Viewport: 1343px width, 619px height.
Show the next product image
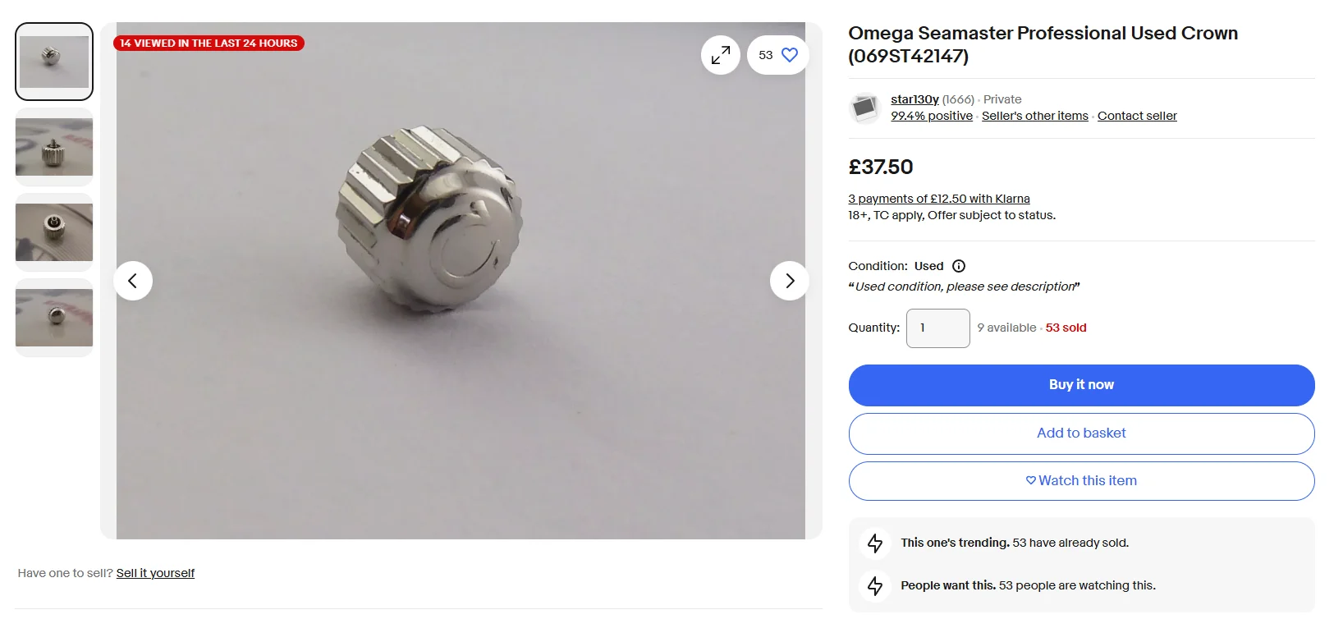click(790, 281)
